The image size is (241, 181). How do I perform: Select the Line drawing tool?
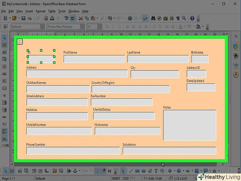pos(131,171)
